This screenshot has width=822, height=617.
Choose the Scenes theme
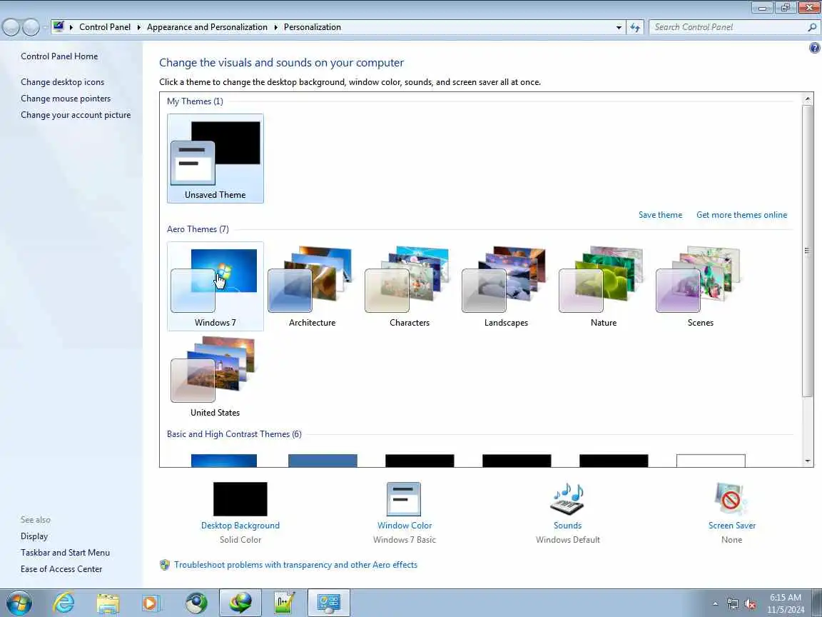pos(700,286)
